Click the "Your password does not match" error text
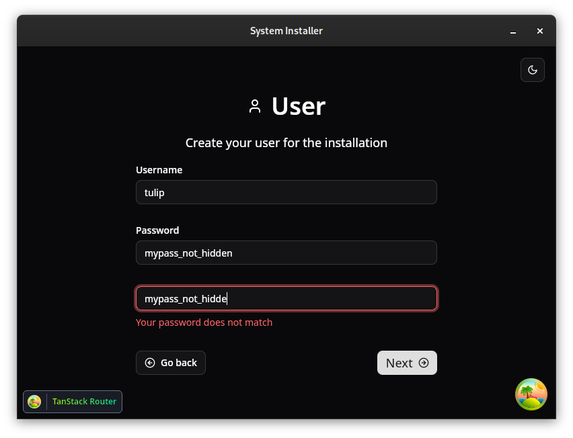 click(204, 322)
